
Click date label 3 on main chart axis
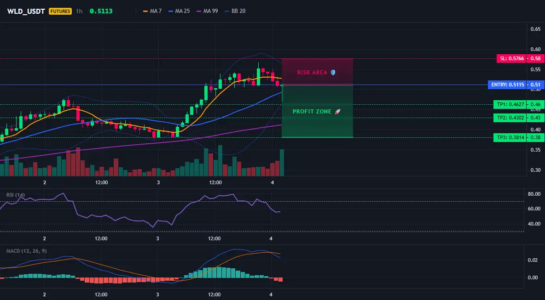[158, 182]
